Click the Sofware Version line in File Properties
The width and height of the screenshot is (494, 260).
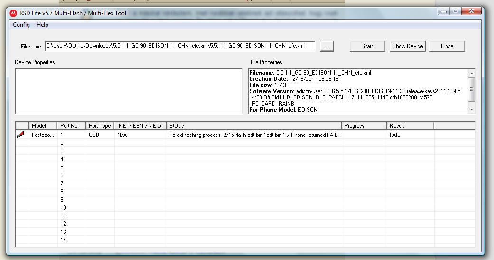point(355,97)
